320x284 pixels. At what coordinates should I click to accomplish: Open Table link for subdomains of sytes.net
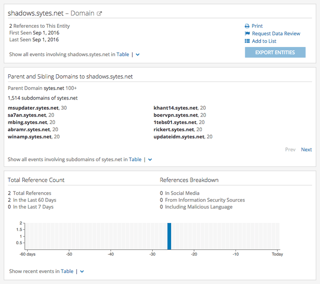[x=135, y=160]
